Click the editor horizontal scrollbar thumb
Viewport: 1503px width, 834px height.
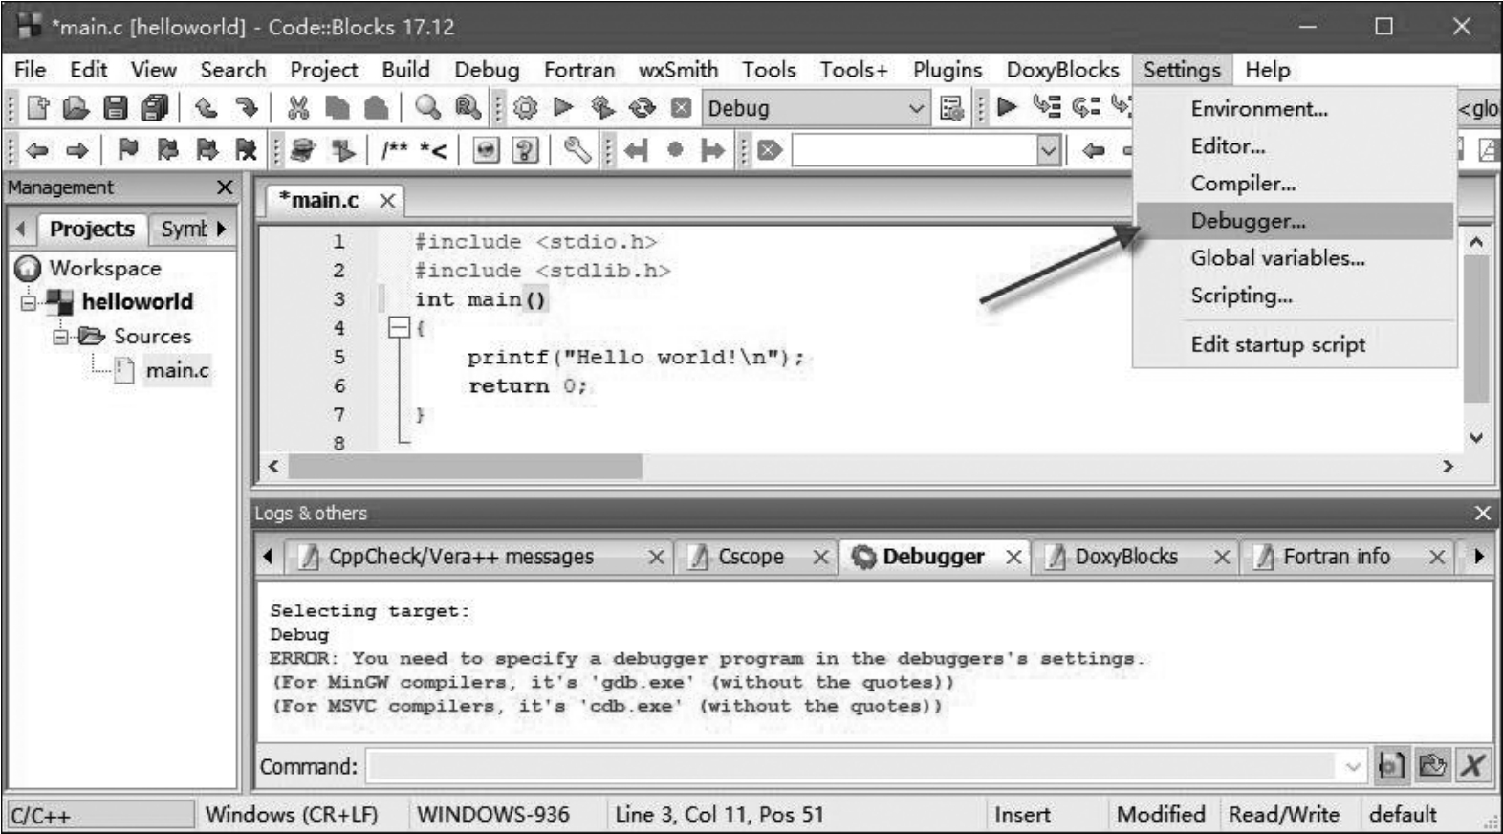click(466, 466)
